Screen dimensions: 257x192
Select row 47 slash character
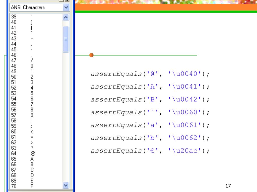[36, 60]
